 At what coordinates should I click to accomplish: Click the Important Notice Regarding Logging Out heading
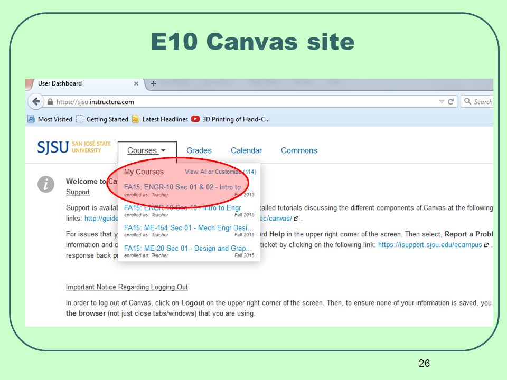click(x=127, y=287)
